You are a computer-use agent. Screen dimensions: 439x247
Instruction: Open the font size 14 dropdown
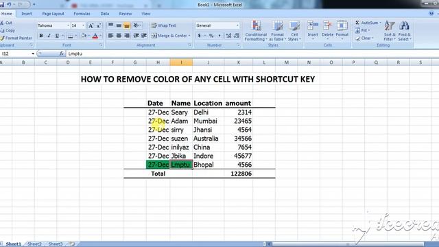[83, 25]
